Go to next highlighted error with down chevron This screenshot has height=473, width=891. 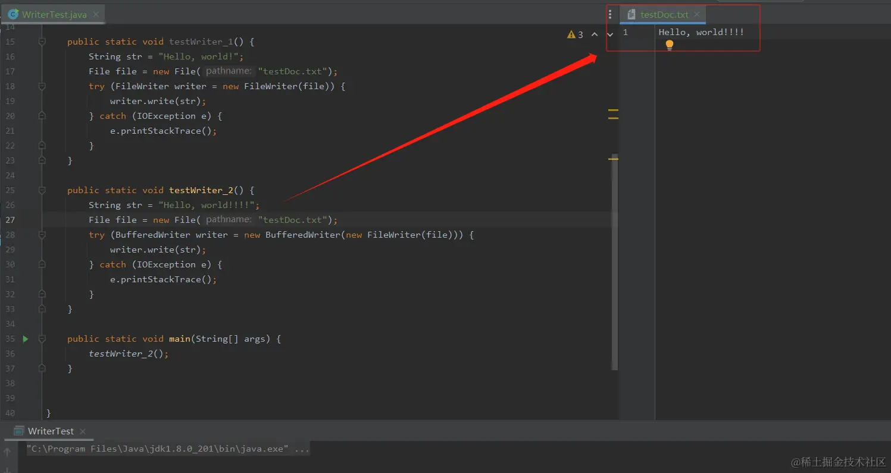(x=609, y=34)
